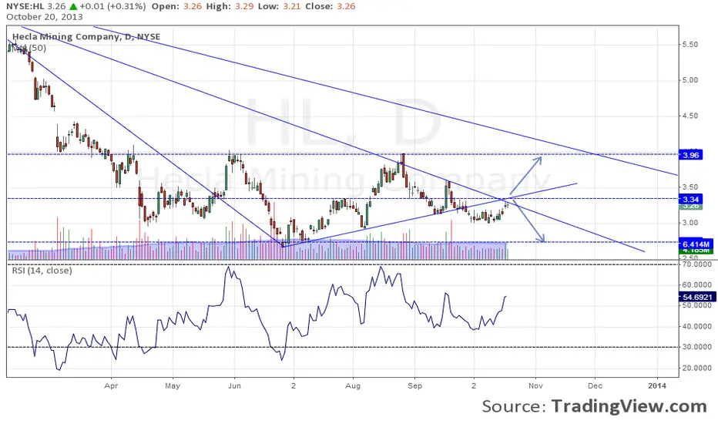Click the MA (50) indicator label
The width and height of the screenshot is (718, 424).
[x=29, y=48]
